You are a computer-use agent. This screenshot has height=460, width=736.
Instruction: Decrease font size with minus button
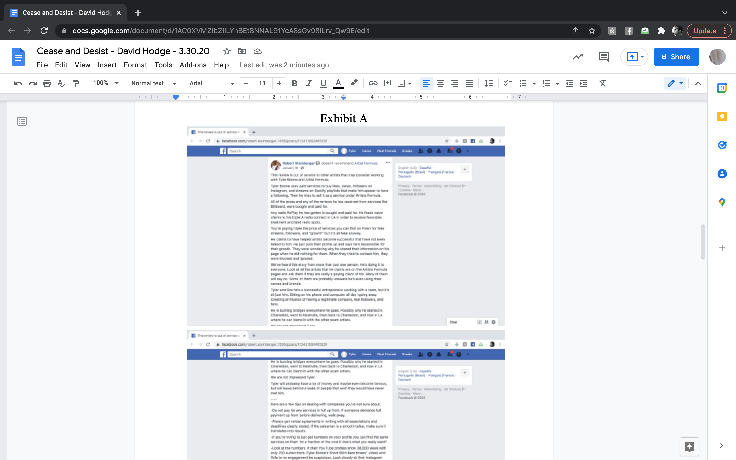[246, 83]
